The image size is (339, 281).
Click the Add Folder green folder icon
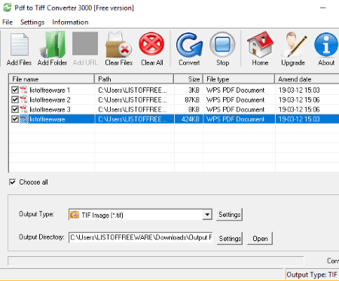(x=53, y=44)
